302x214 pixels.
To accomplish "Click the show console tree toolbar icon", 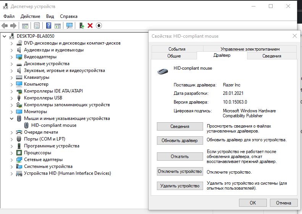I will click(x=25, y=26).
